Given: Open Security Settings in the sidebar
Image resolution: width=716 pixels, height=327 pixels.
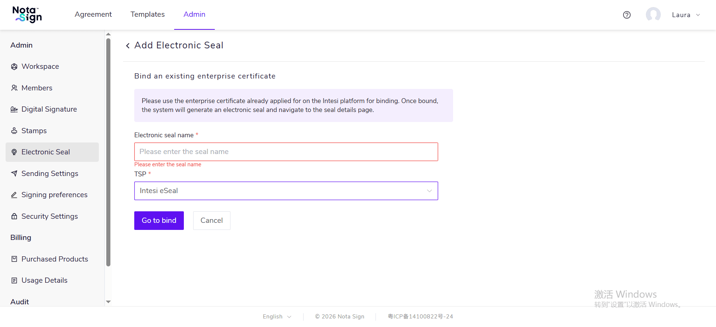Looking at the screenshot, I should click(x=52, y=216).
